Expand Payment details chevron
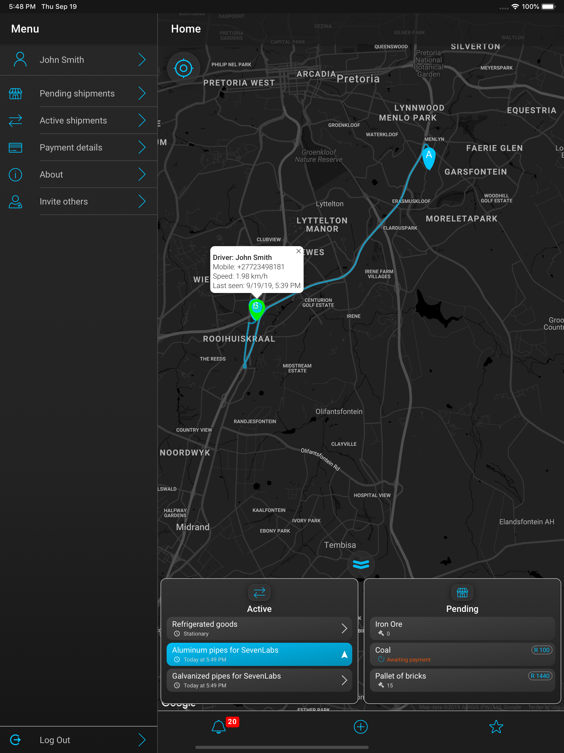This screenshot has width=564, height=753. point(142,147)
